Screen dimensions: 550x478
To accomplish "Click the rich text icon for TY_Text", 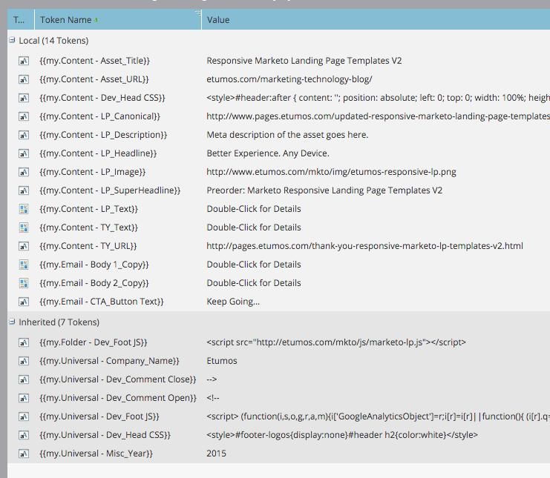I will (24, 228).
